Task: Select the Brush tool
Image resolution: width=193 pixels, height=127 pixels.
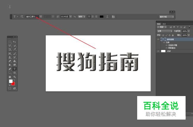Action: click(x=15, y=54)
